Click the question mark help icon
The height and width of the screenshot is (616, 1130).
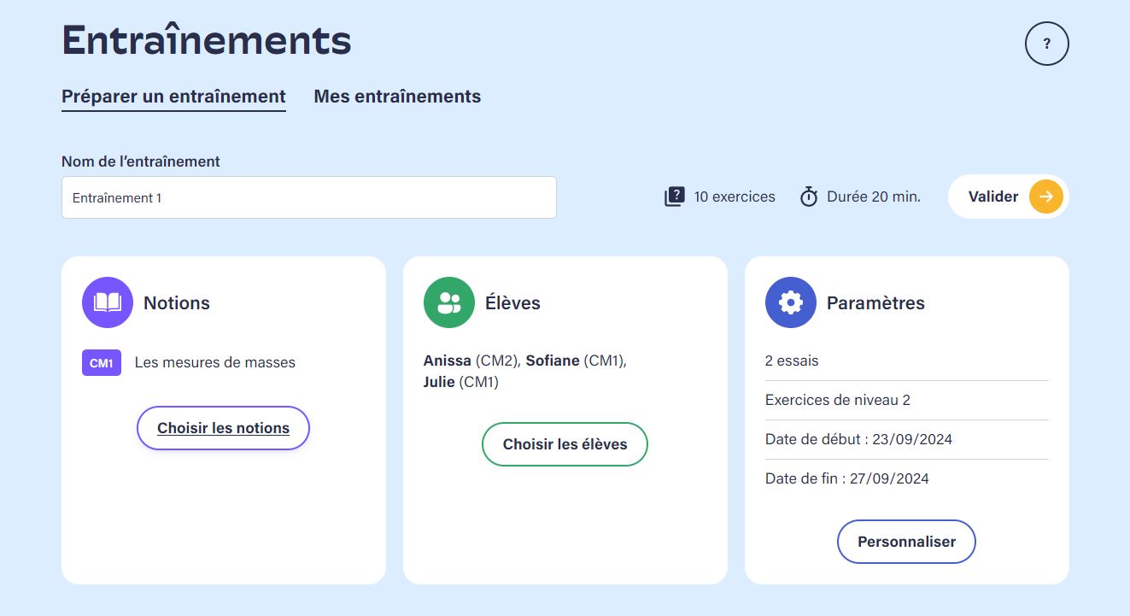(1046, 44)
